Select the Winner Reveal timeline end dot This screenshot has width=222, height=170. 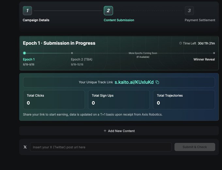[214, 53]
